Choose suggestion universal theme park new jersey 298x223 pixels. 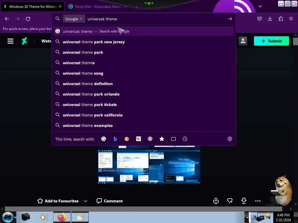[x=143, y=42]
